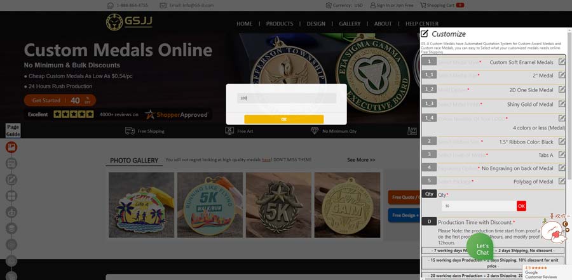Viewport: 572px width, 280px height.
Task: Click the Free Art icon
Action: pos(229,131)
